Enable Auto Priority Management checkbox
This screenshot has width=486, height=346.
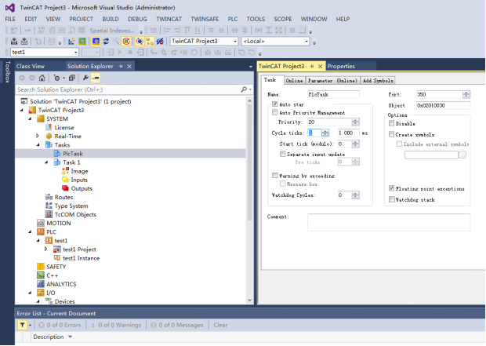coord(275,112)
